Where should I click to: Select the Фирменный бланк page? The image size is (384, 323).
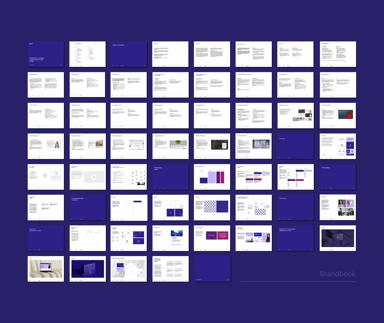click(88, 238)
